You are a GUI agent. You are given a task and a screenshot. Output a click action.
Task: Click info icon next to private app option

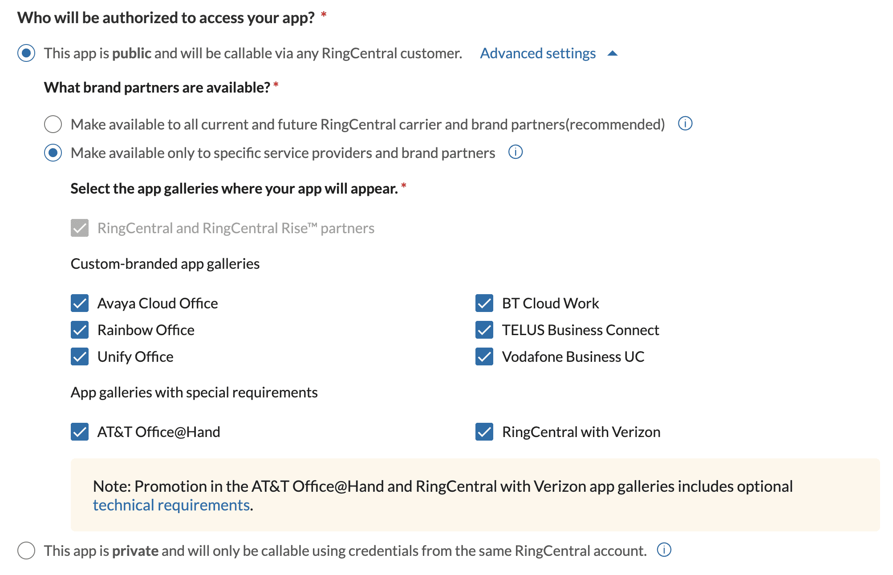click(664, 550)
